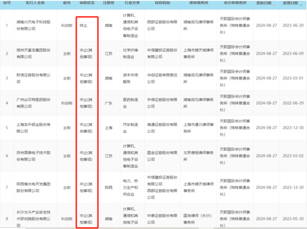
Task: Click the 终止 status in row 1
Action: [84, 25]
